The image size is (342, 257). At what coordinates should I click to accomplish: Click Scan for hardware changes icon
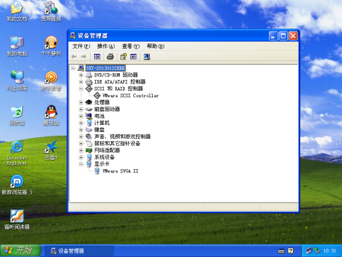click(147, 57)
